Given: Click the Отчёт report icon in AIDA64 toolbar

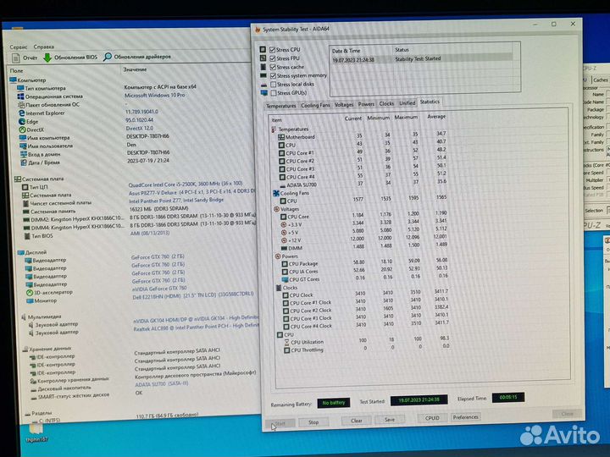Looking at the screenshot, I should point(16,58).
